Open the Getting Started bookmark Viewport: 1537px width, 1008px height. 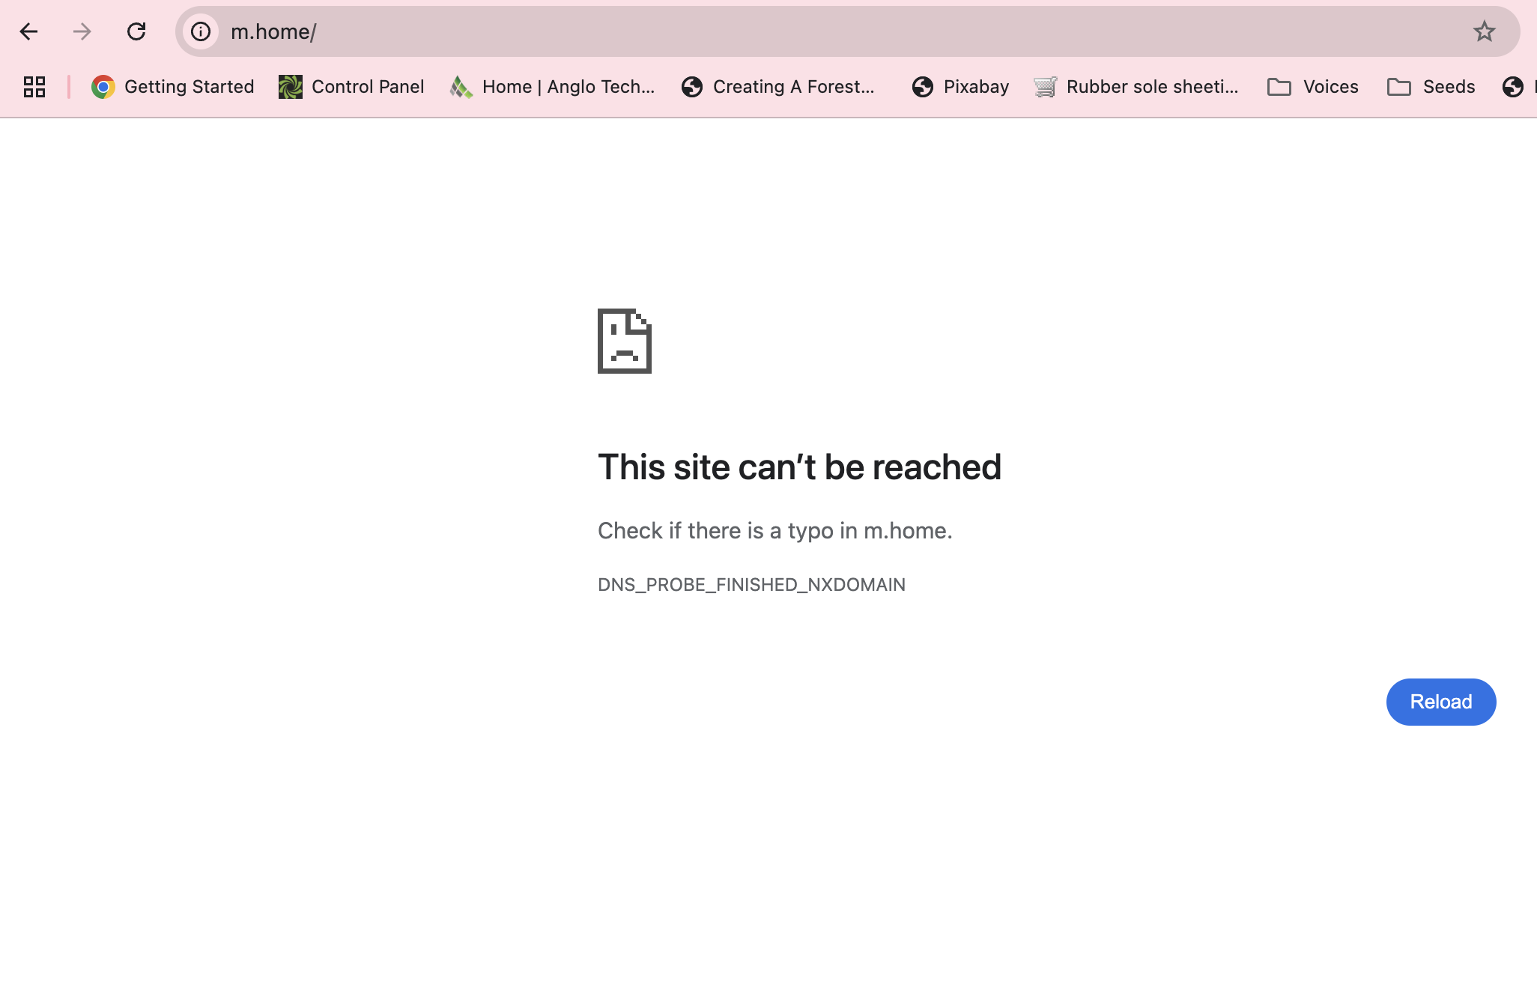coord(173,87)
